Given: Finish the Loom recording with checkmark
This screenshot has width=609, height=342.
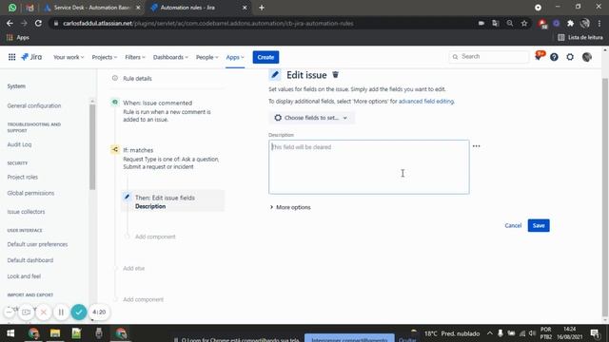Looking at the screenshot, I should pos(79,312).
